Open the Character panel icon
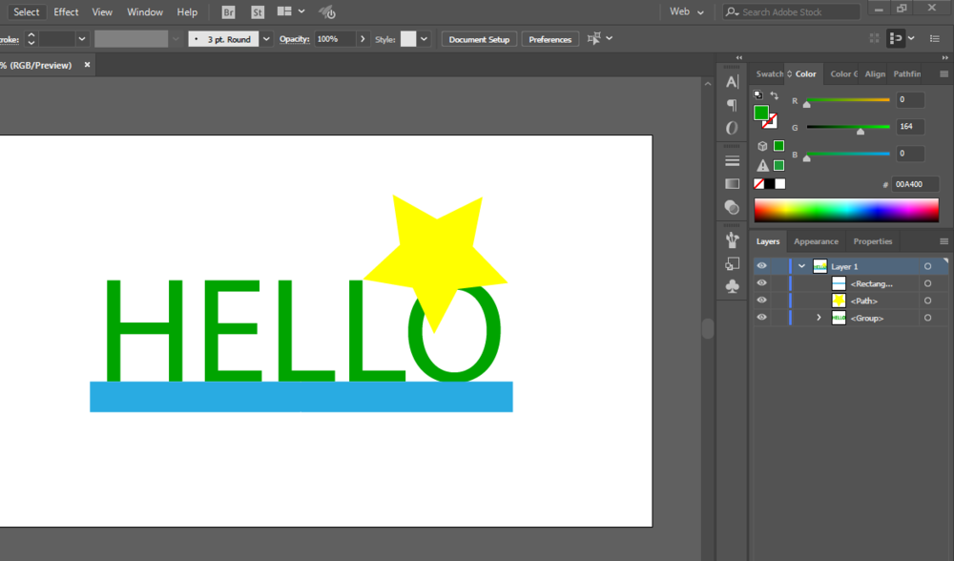 732,82
